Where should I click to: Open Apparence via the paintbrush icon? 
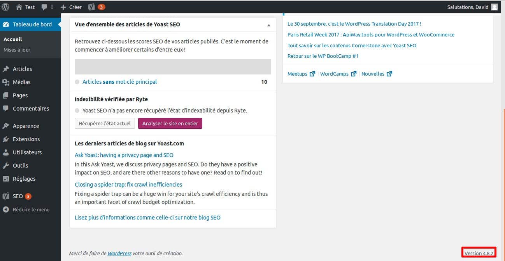point(6,126)
